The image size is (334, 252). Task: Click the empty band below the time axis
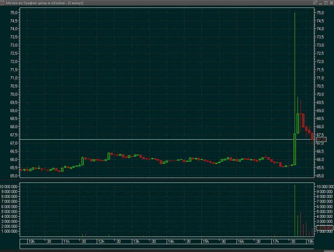(x=167, y=246)
